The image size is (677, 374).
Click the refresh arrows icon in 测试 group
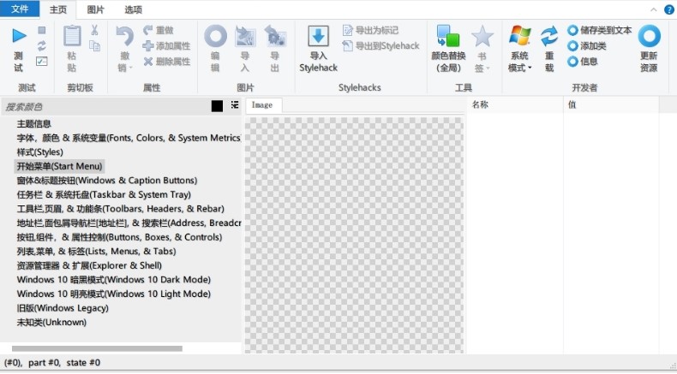(x=42, y=45)
